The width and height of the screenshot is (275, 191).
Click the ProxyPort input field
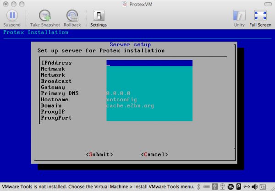pyautogui.click(x=149, y=118)
